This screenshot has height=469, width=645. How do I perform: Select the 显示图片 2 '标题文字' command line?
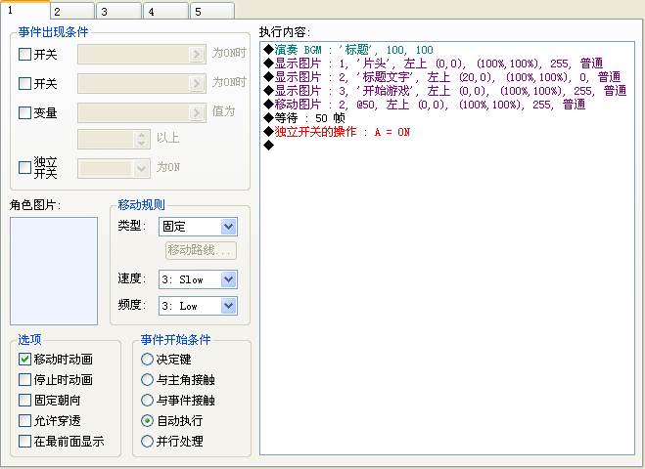(441, 77)
